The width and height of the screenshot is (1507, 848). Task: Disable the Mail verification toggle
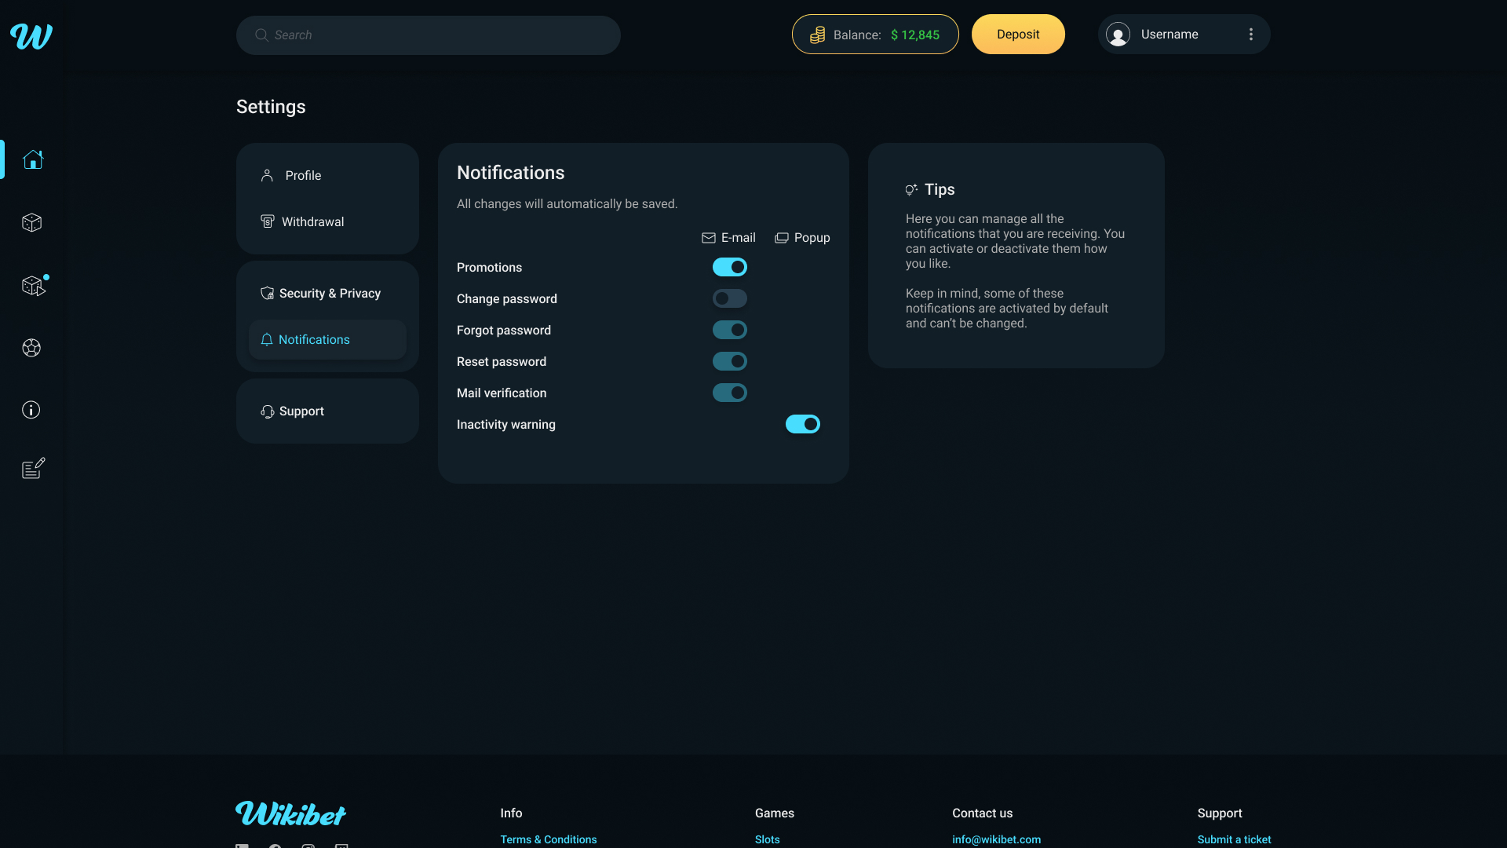tap(729, 393)
